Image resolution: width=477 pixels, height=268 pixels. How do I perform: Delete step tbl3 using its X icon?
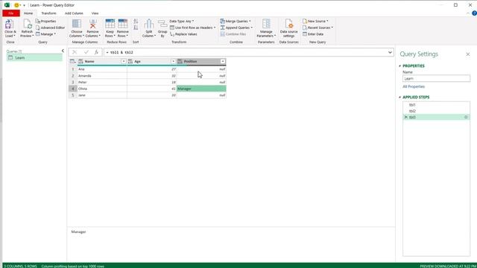405,117
